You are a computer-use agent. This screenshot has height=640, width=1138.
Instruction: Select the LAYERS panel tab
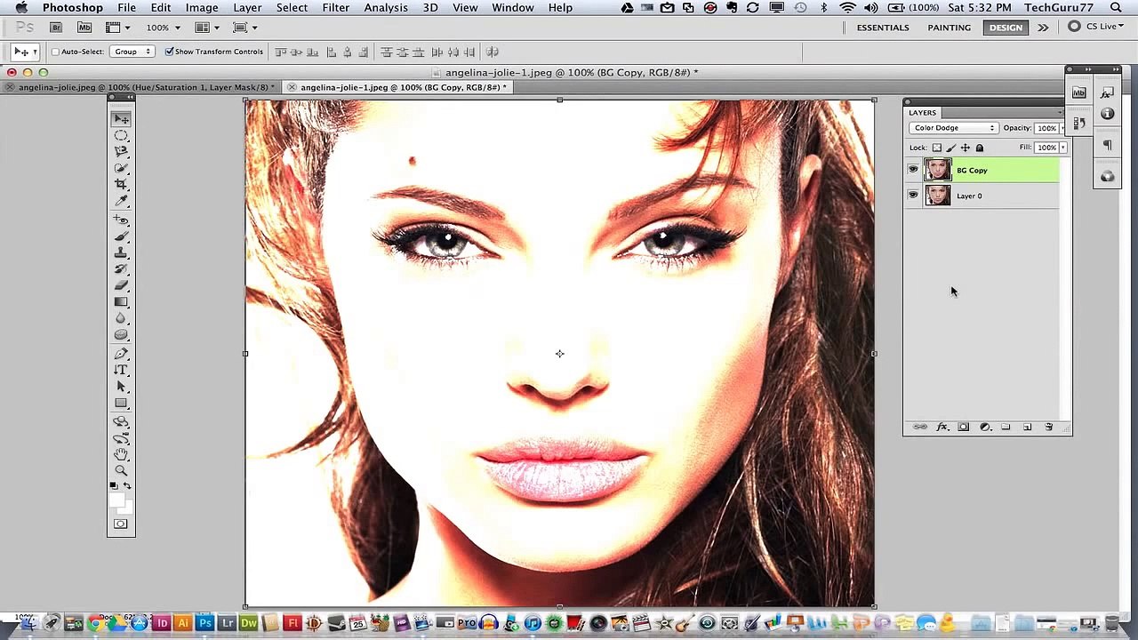[922, 113]
